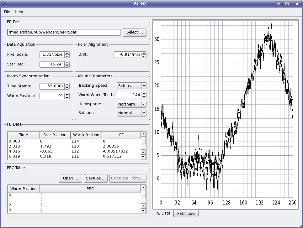The width and height of the screenshot is (303, 228).
Task: Click the Worm Position value field
Action: coord(52,96)
